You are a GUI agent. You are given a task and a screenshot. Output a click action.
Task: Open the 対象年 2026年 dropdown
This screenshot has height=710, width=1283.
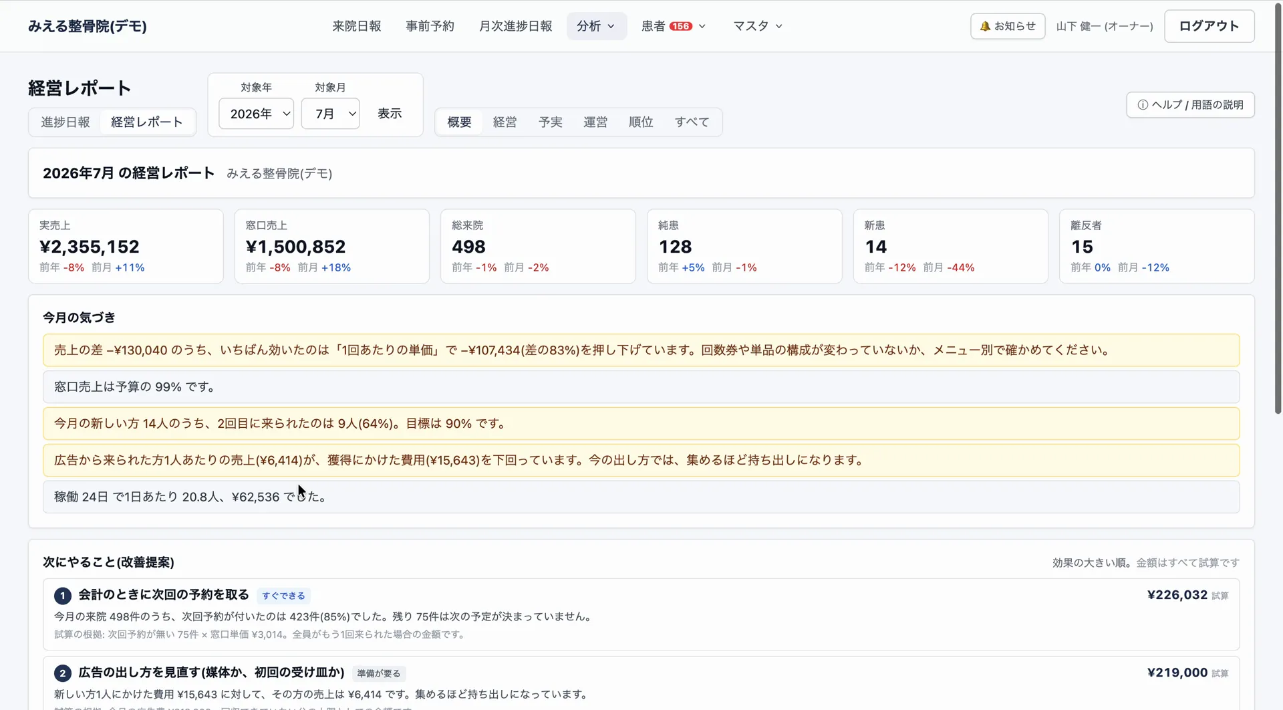coord(257,114)
